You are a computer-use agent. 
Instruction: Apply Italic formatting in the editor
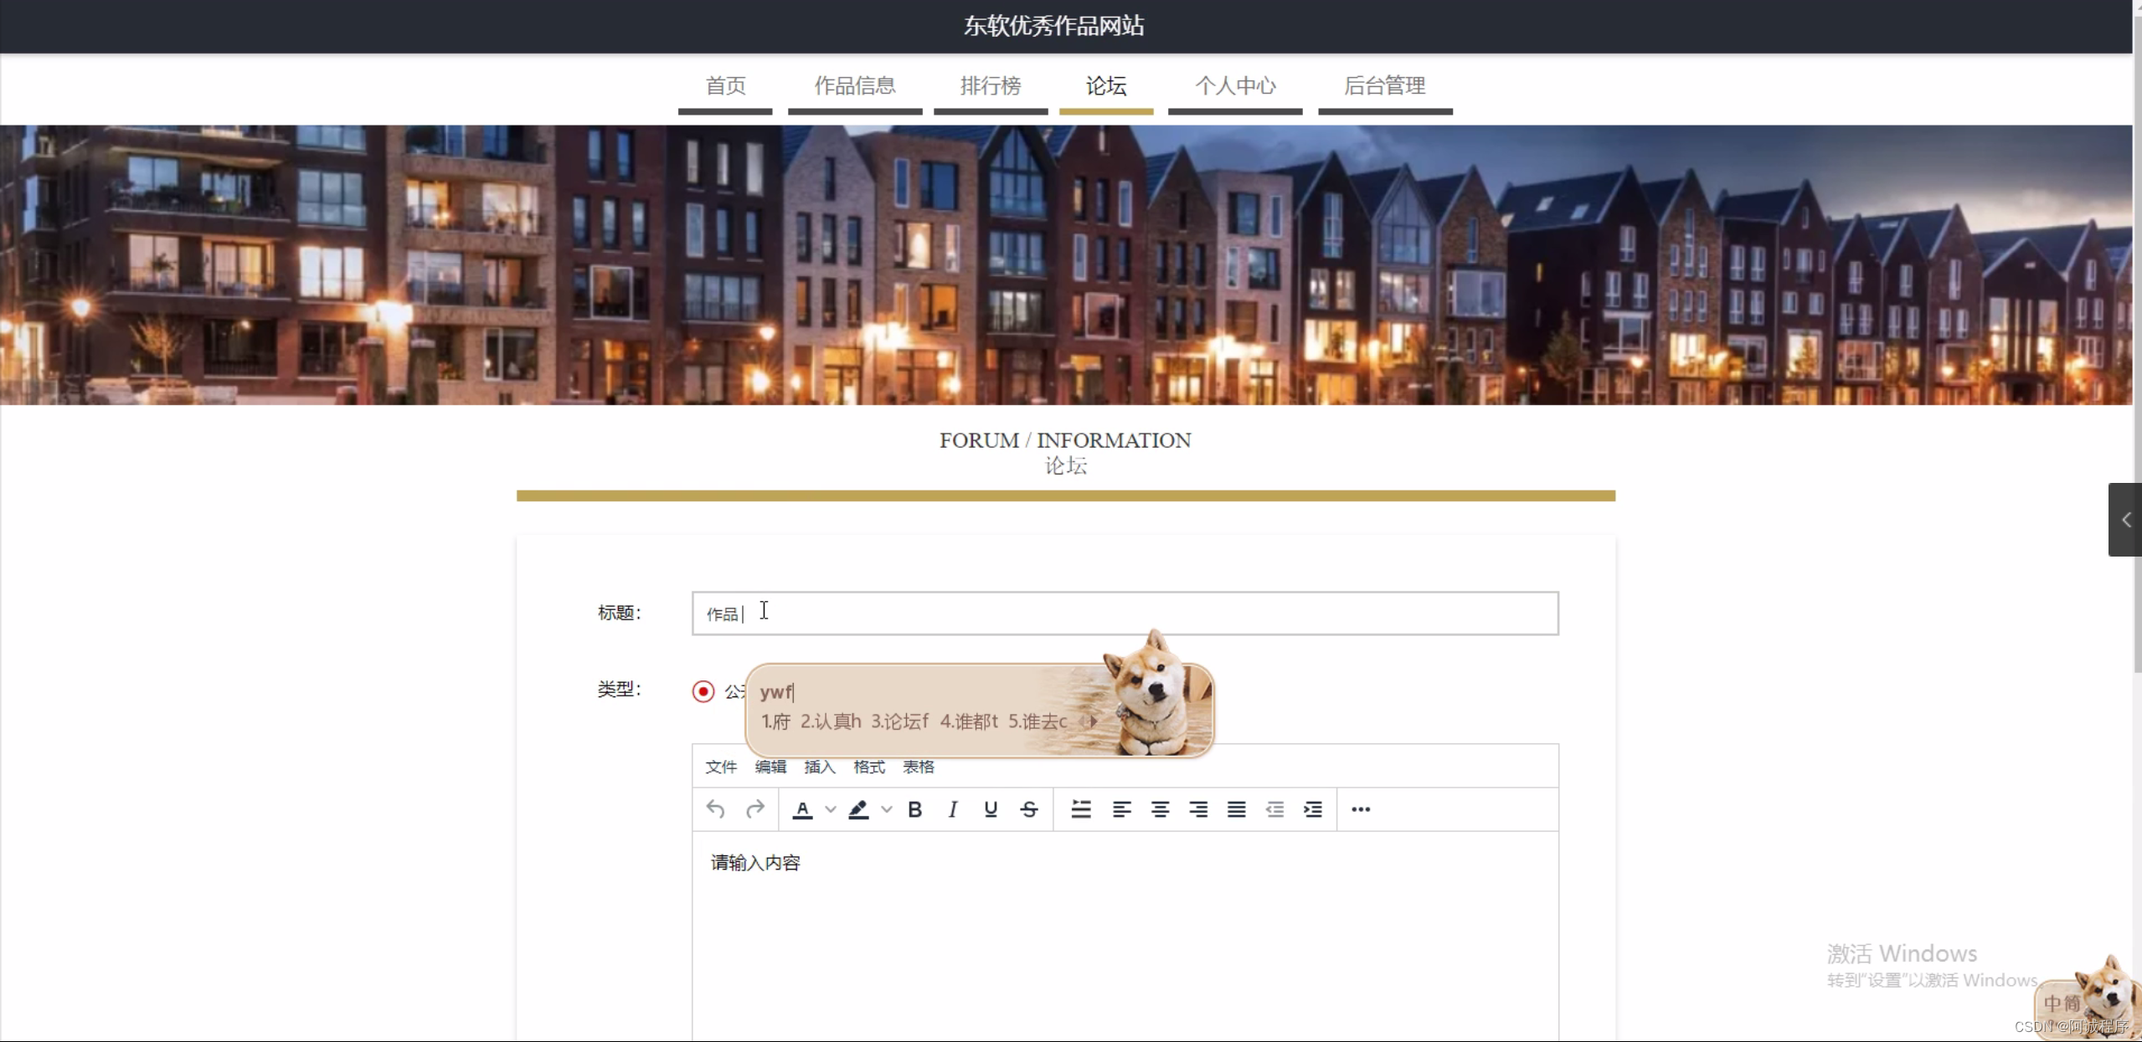952,809
